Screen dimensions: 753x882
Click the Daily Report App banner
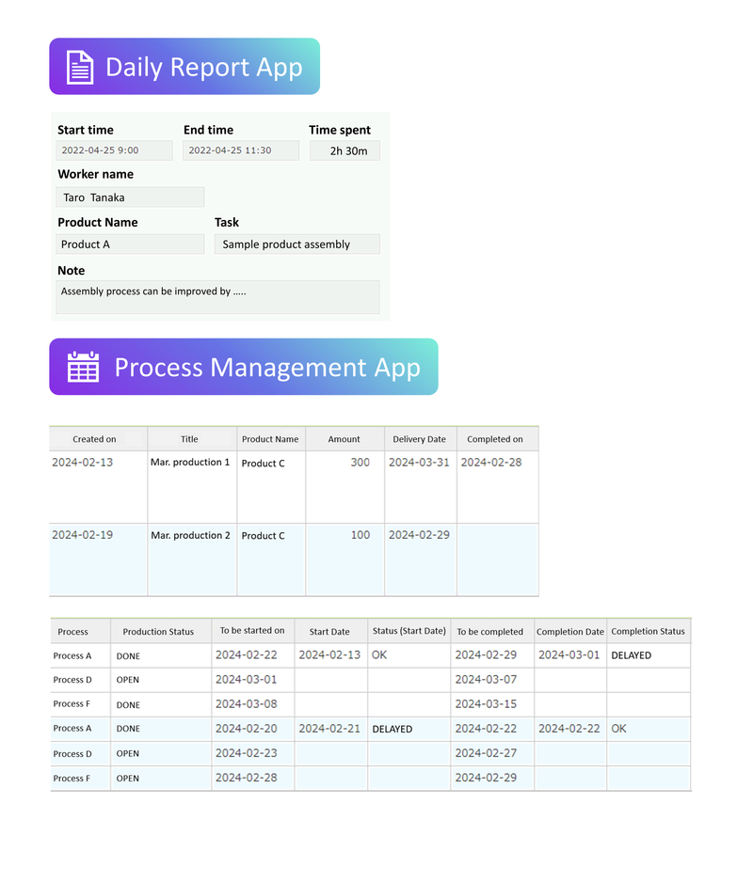click(x=203, y=67)
